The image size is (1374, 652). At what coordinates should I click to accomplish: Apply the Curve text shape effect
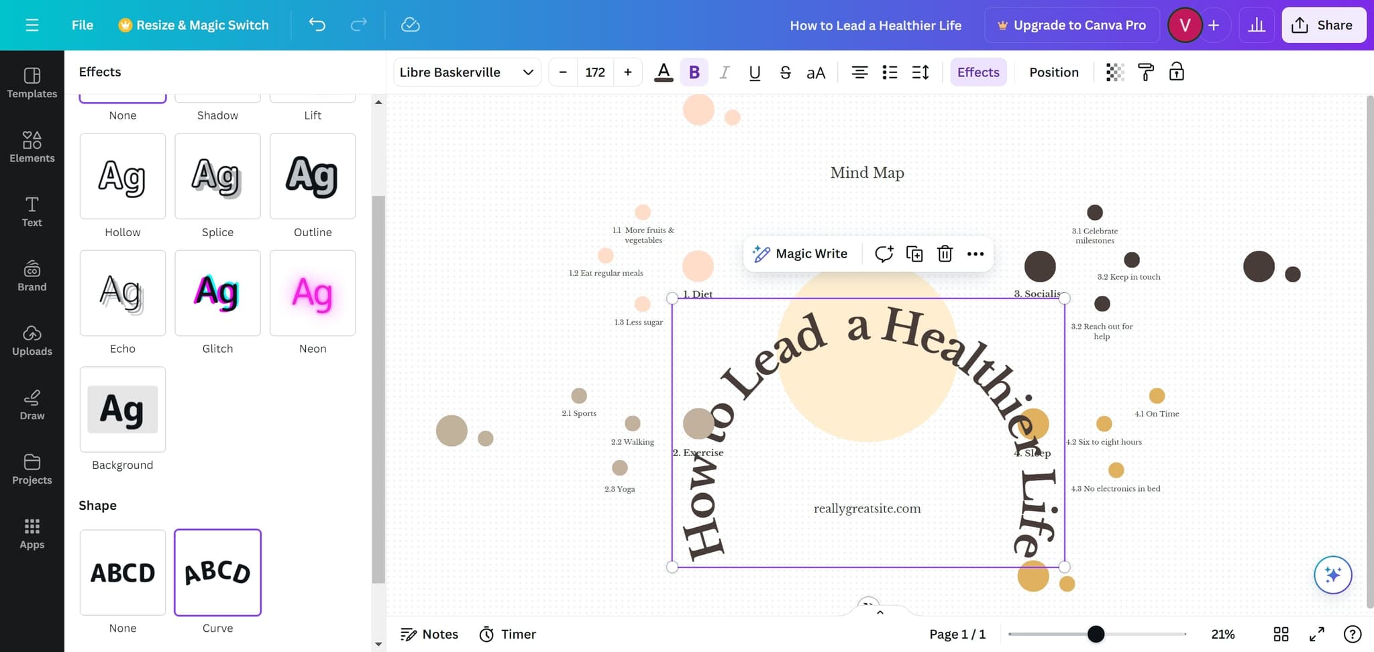point(217,572)
